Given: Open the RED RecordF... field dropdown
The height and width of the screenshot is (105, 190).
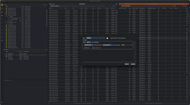Looking at the screenshot, I should 89,45.
